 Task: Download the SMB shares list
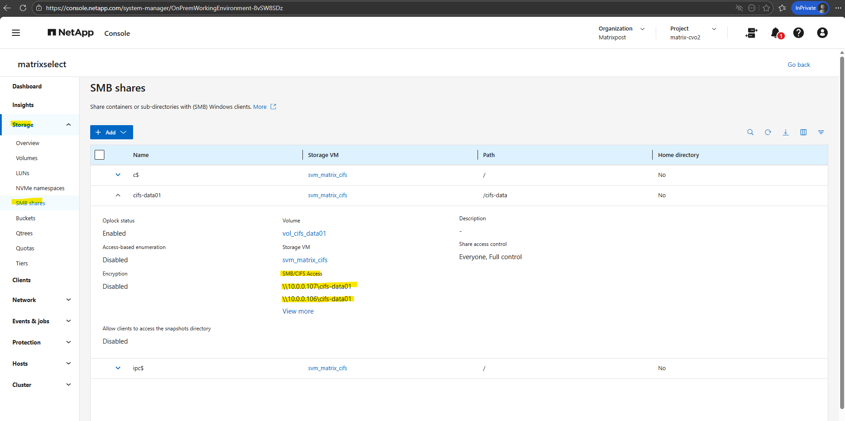click(x=785, y=132)
